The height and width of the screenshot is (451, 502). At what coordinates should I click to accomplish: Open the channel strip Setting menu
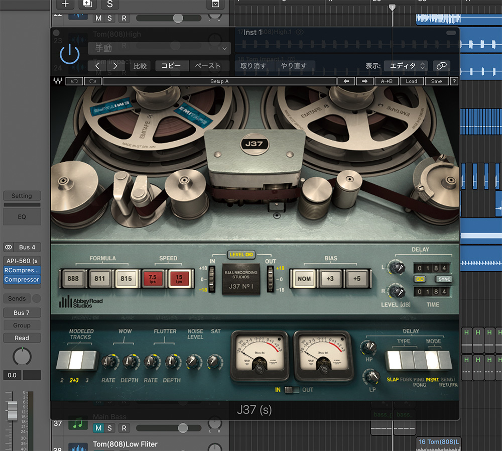coord(22,196)
